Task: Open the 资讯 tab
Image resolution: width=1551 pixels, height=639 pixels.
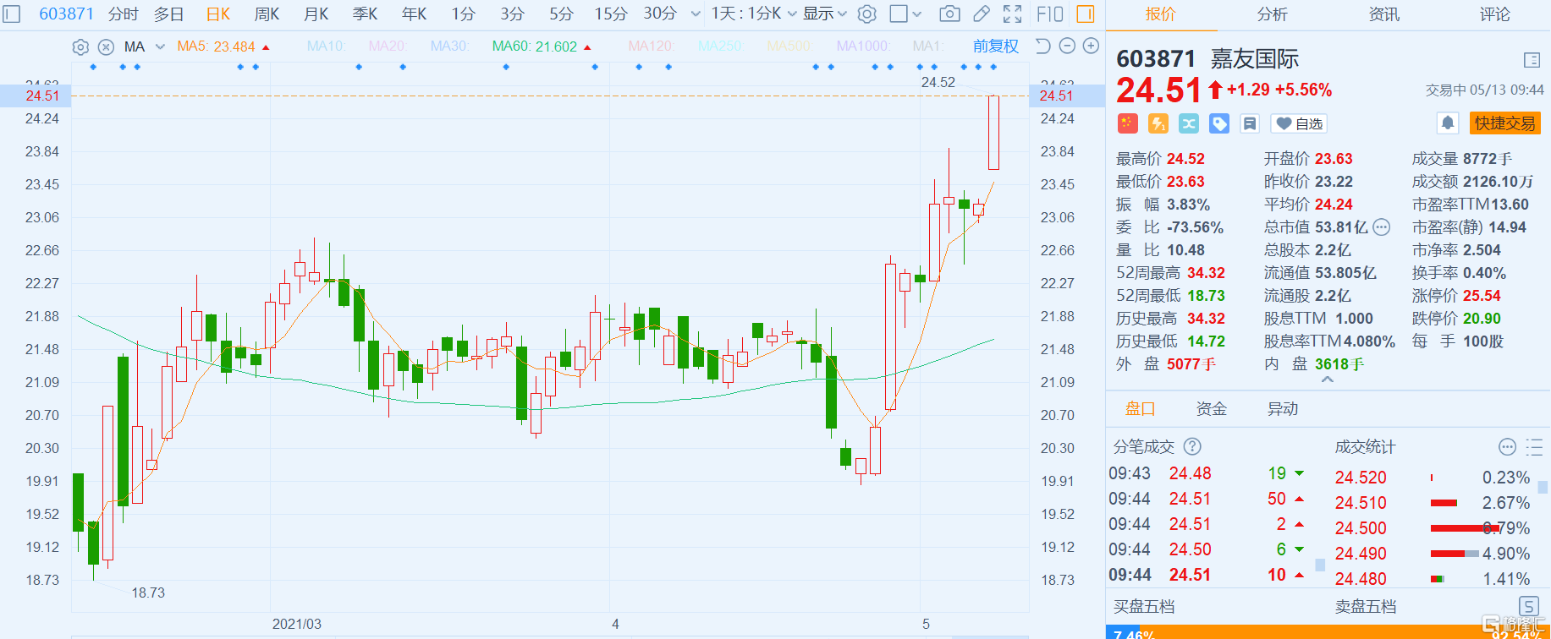Action: pyautogui.click(x=1383, y=14)
